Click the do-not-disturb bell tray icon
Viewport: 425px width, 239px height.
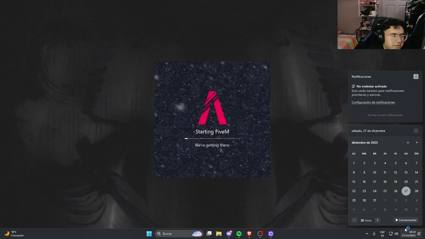coord(419,234)
